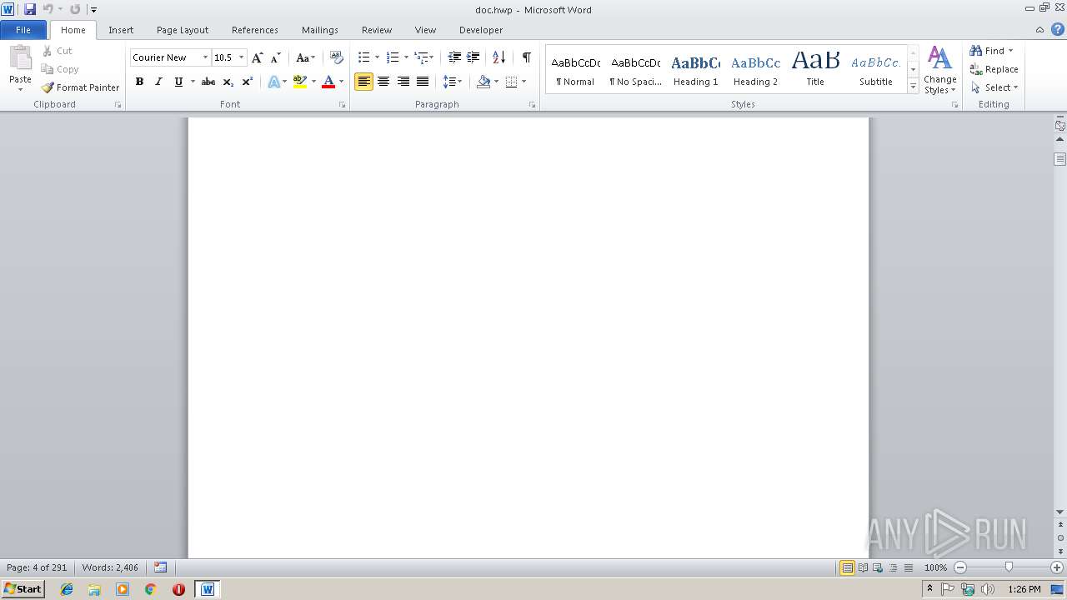
Task: Toggle Show/Hide paragraph marks
Action: [526, 57]
